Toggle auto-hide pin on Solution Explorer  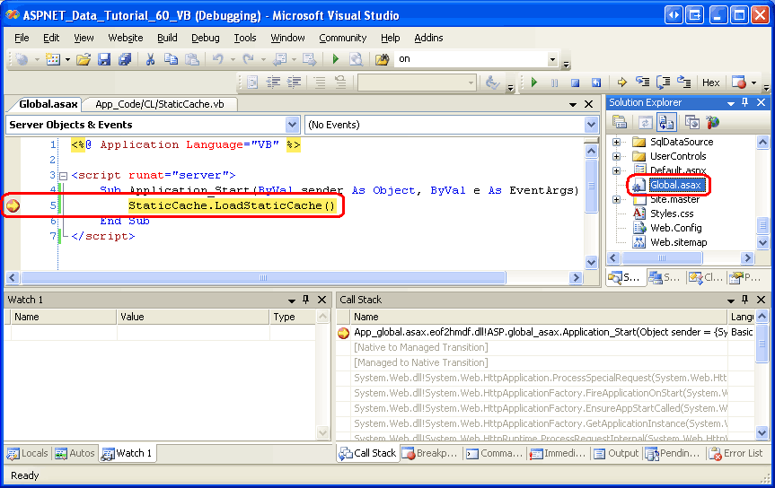click(x=744, y=103)
